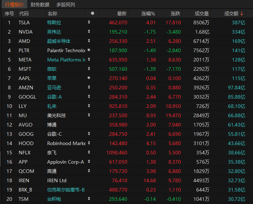The image size is (253, 204).
Task: Click the star marker icon in the PLTR row
Action: click(x=89, y=50)
